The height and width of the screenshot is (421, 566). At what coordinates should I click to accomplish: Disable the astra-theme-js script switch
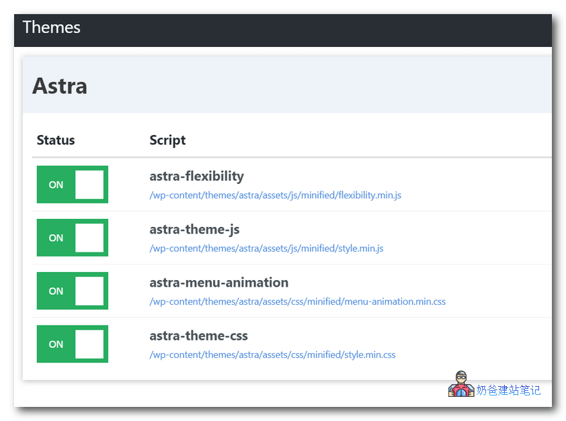coord(73,238)
